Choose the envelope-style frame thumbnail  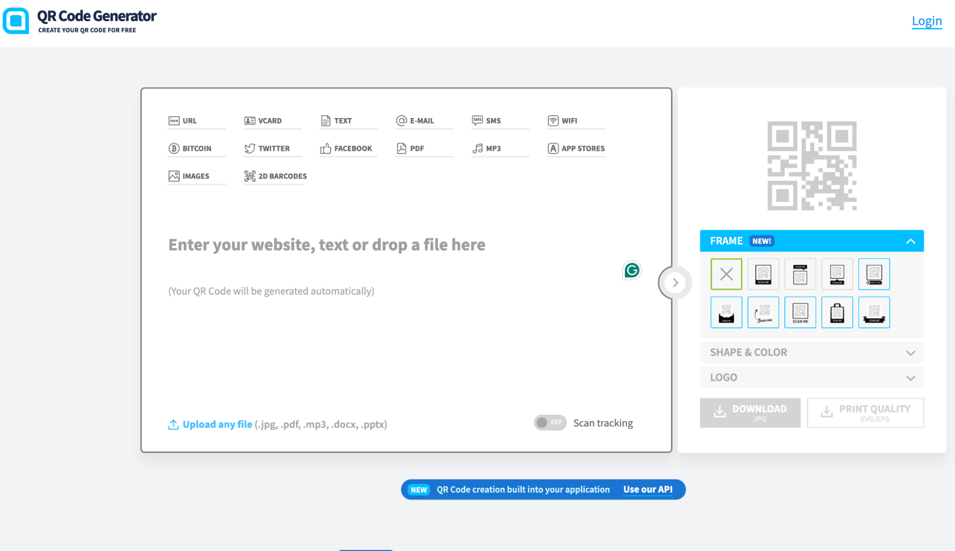726,313
